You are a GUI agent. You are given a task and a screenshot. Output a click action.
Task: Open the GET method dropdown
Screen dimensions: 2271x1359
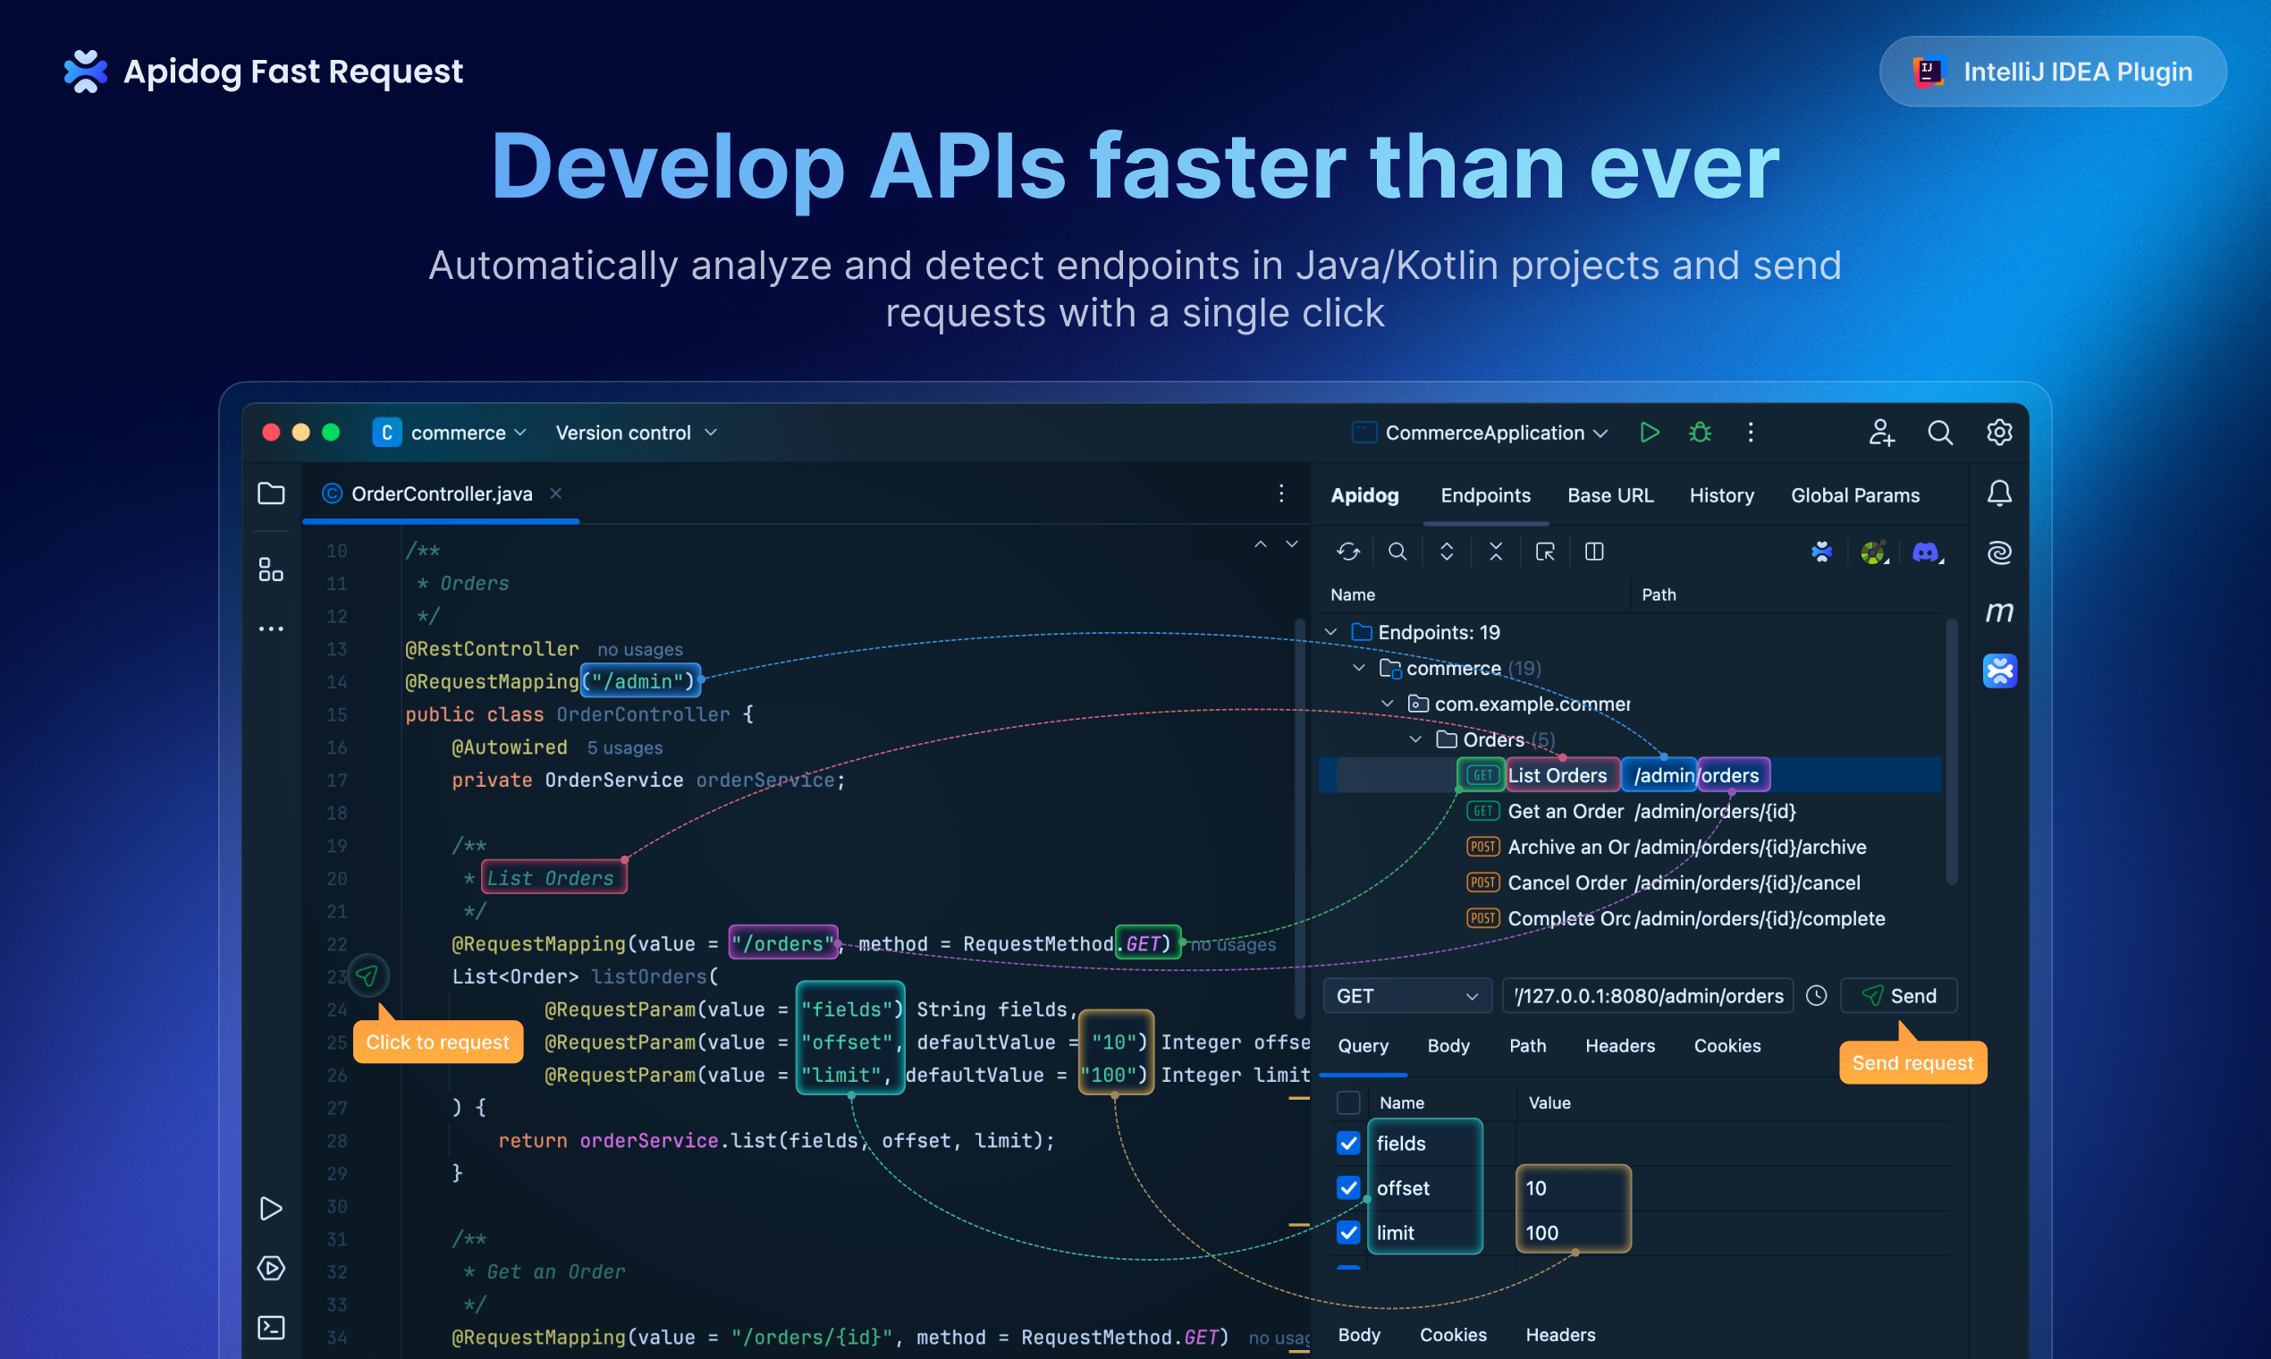1406,996
